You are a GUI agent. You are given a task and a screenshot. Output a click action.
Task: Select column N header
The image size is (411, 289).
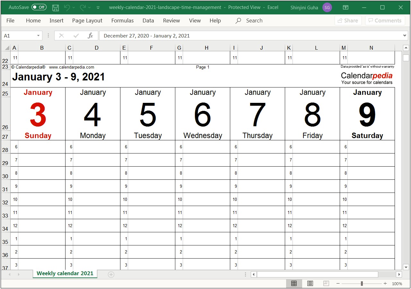(x=371, y=48)
